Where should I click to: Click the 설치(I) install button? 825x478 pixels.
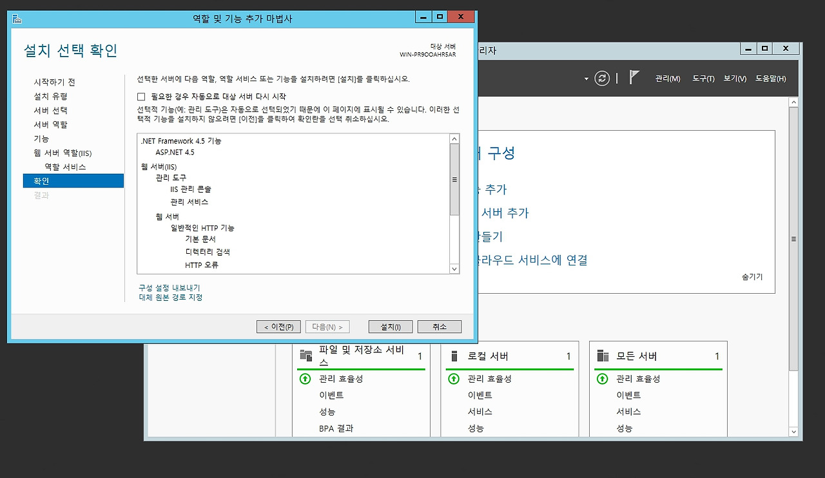click(391, 327)
